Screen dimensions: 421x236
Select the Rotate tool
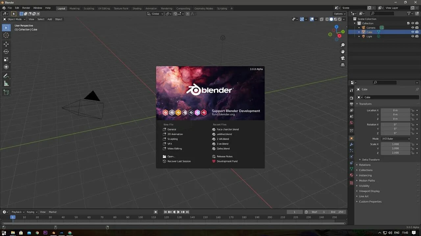tap(6, 51)
